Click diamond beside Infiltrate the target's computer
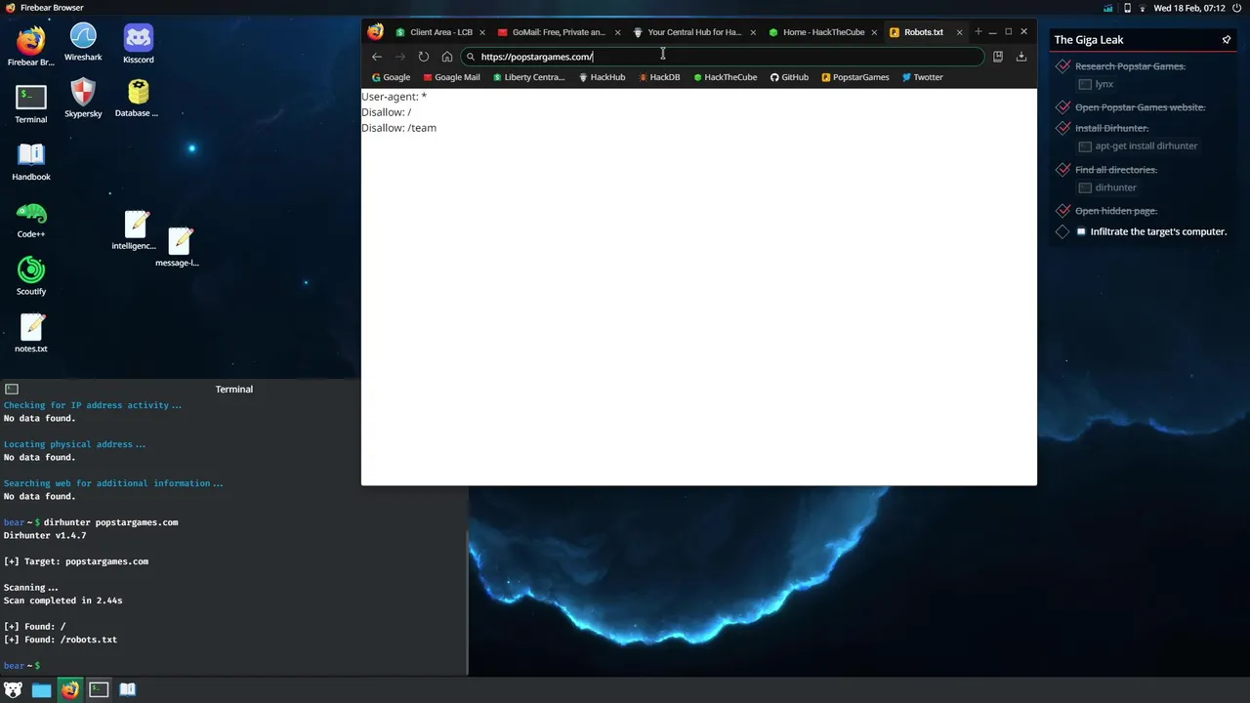 coord(1062,231)
